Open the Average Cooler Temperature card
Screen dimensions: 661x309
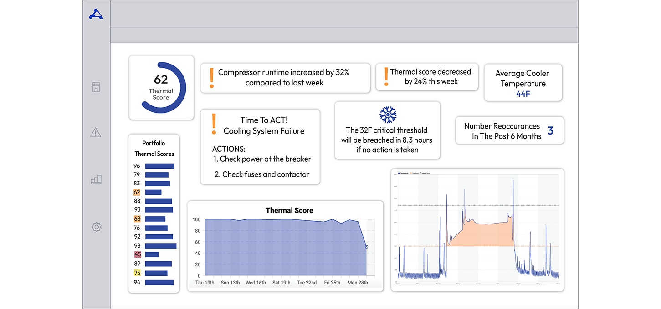(x=523, y=82)
